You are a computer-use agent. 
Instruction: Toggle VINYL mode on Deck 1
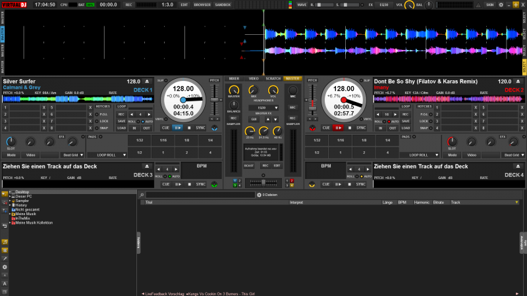[x=166, y=119]
